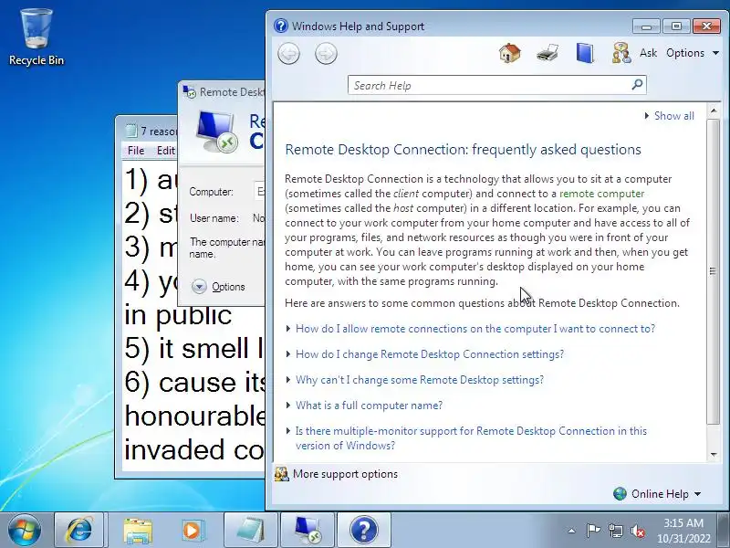Open 'remote computer' glossary link
730x548 pixels.
(601, 194)
